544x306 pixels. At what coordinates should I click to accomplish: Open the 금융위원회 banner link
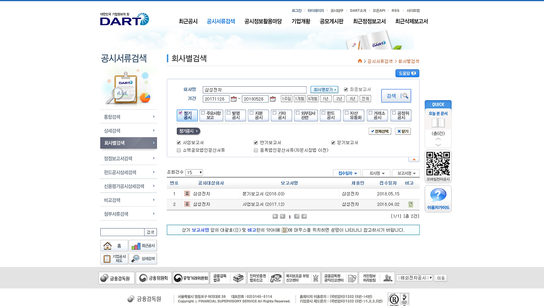pos(154,278)
